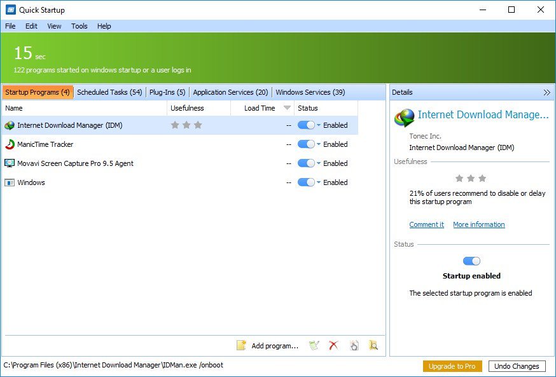Image resolution: width=556 pixels, height=377 pixels.
Task: Switch to Plug-Ins (5) tab
Action: point(167,92)
